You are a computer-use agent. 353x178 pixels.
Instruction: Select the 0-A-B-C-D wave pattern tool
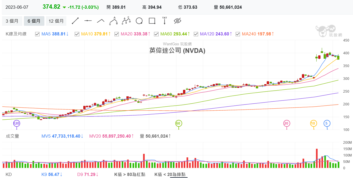(x=126, y=20)
